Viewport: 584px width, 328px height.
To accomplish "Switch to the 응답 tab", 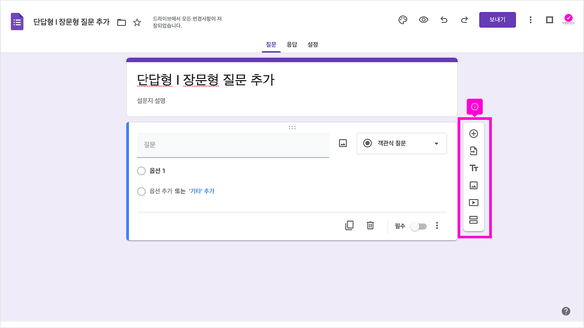I will [292, 44].
